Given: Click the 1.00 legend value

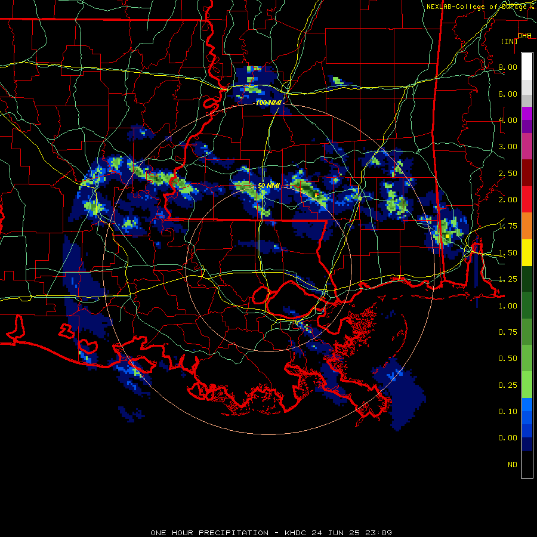Looking at the screenshot, I should coord(508,306).
